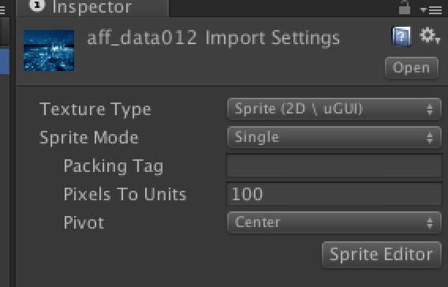Screen dimensions: 448x287
Task: Open the help reference book icon
Action: [401, 36]
